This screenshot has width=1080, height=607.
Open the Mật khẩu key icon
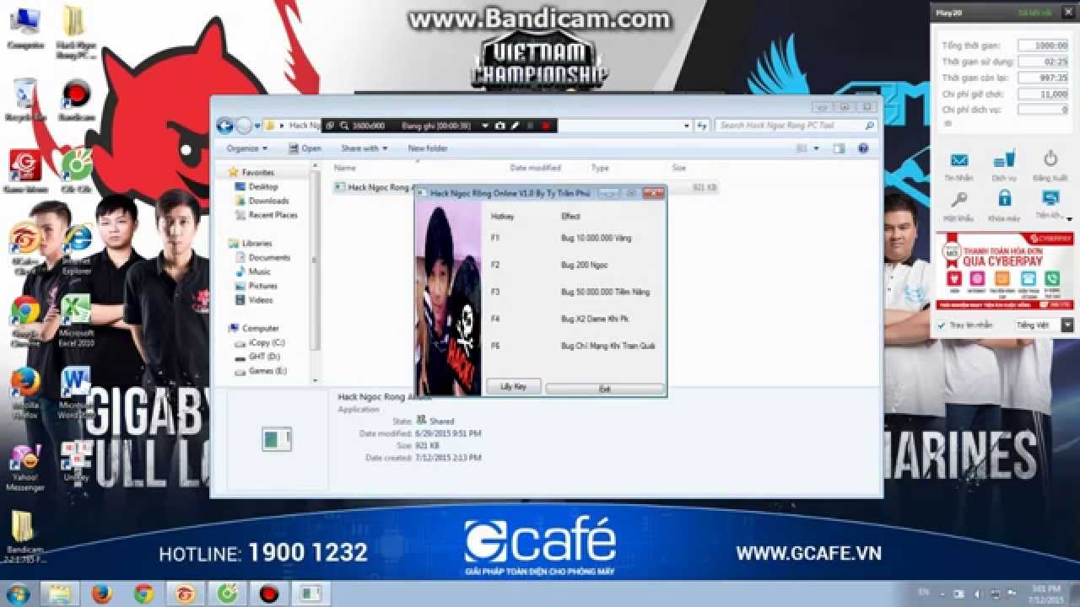tap(958, 200)
